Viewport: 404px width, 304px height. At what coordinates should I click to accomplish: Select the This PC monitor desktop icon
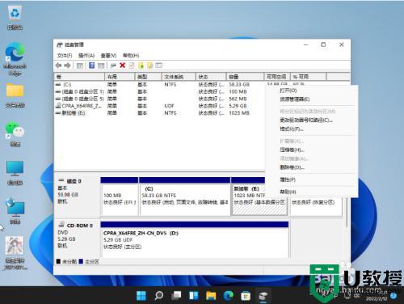(15, 173)
